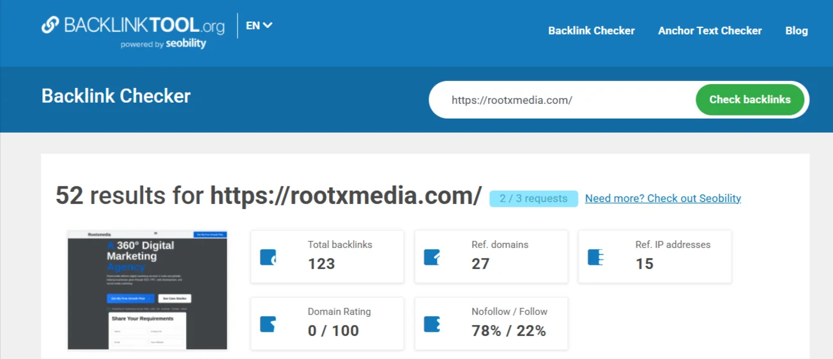Select the Domain Rating value 0 / 100
This screenshot has width=833, height=359.
click(333, 330)
